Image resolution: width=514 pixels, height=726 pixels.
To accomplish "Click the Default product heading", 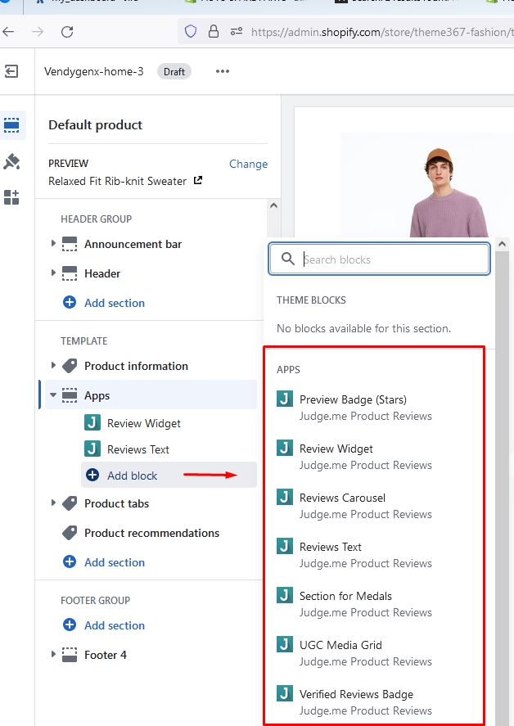I will pyautogui.click(x=96, y=125).
